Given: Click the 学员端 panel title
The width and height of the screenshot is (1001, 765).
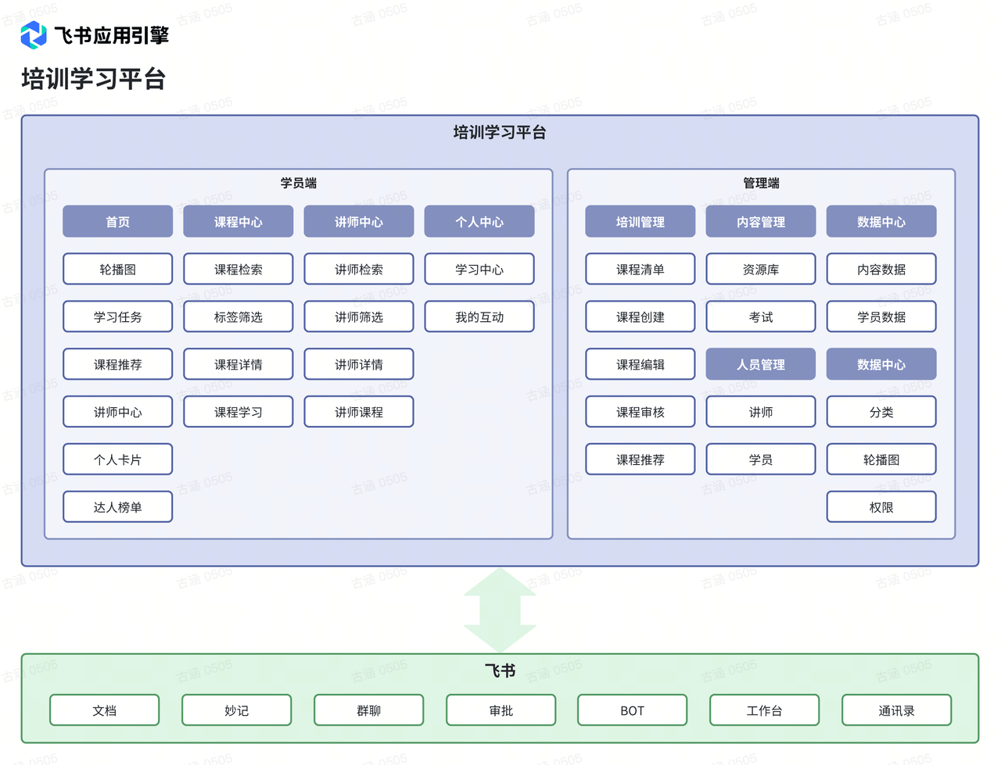Looking at the screenshot, I should pyautogui.click(x=299, y=183).
